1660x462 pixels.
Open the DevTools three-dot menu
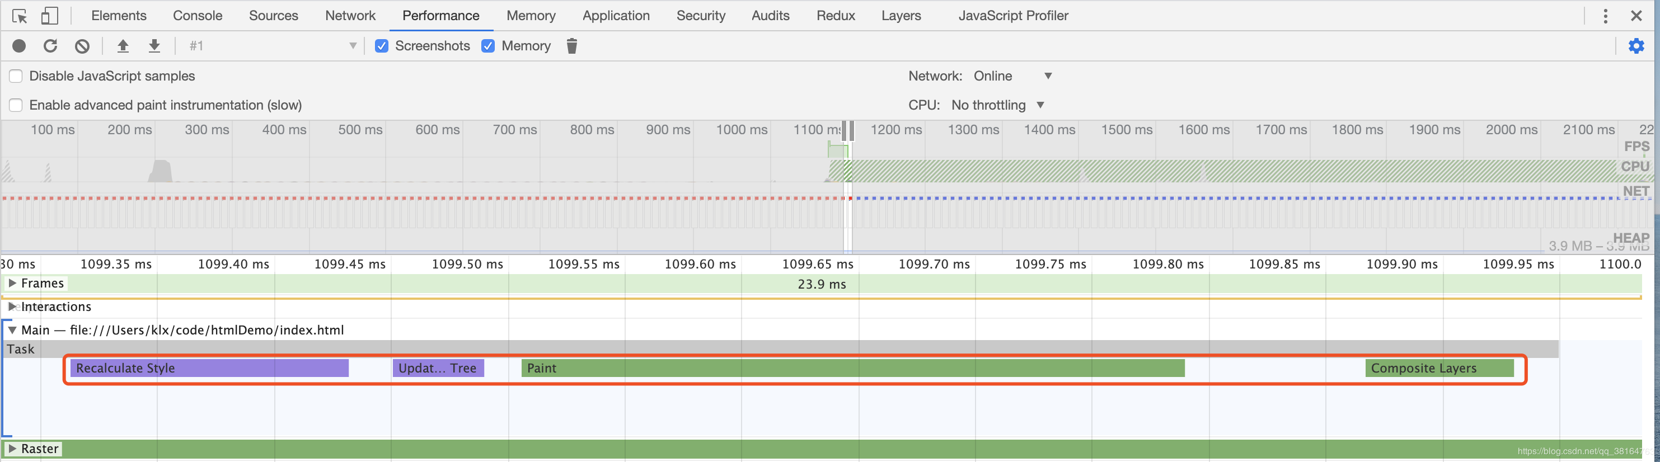coord(1605,16)
